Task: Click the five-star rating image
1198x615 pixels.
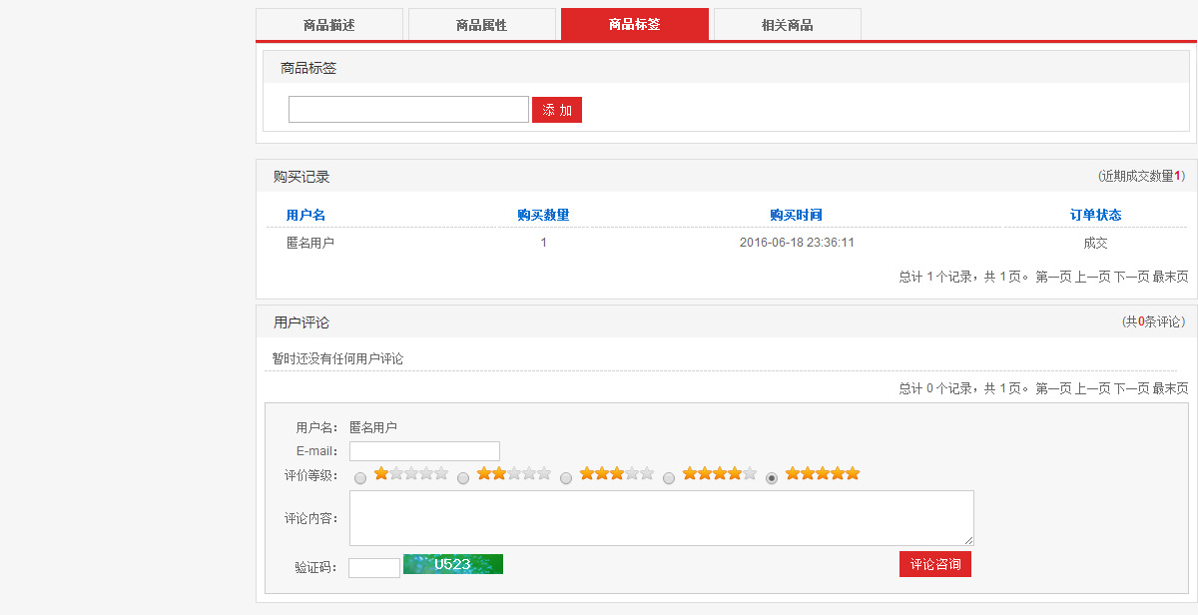Action: [823, 473]
